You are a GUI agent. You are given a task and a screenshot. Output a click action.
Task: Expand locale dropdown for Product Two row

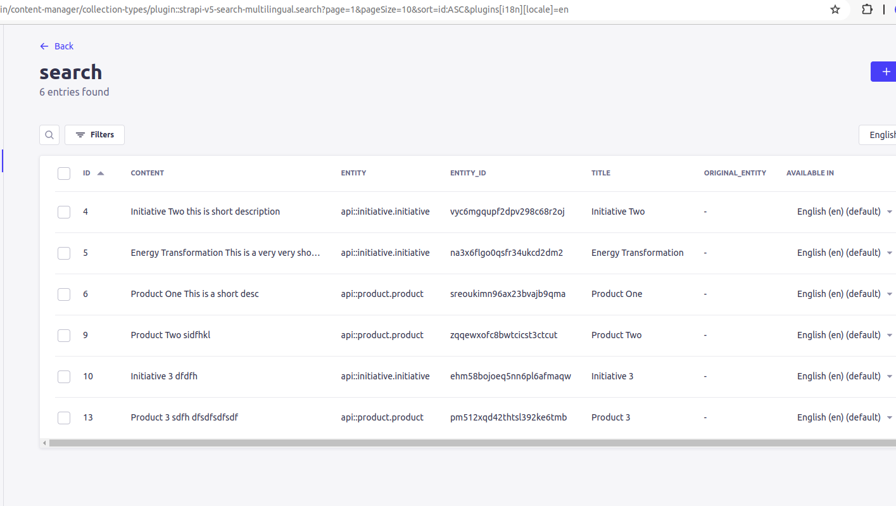[890, 335]
